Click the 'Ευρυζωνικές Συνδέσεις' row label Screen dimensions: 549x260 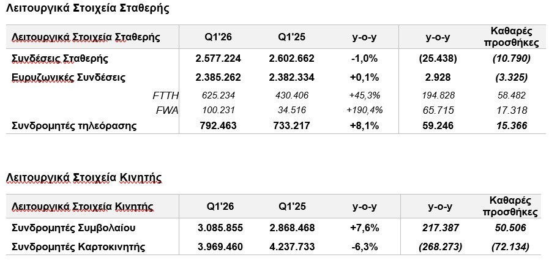(x=69, y=77)
